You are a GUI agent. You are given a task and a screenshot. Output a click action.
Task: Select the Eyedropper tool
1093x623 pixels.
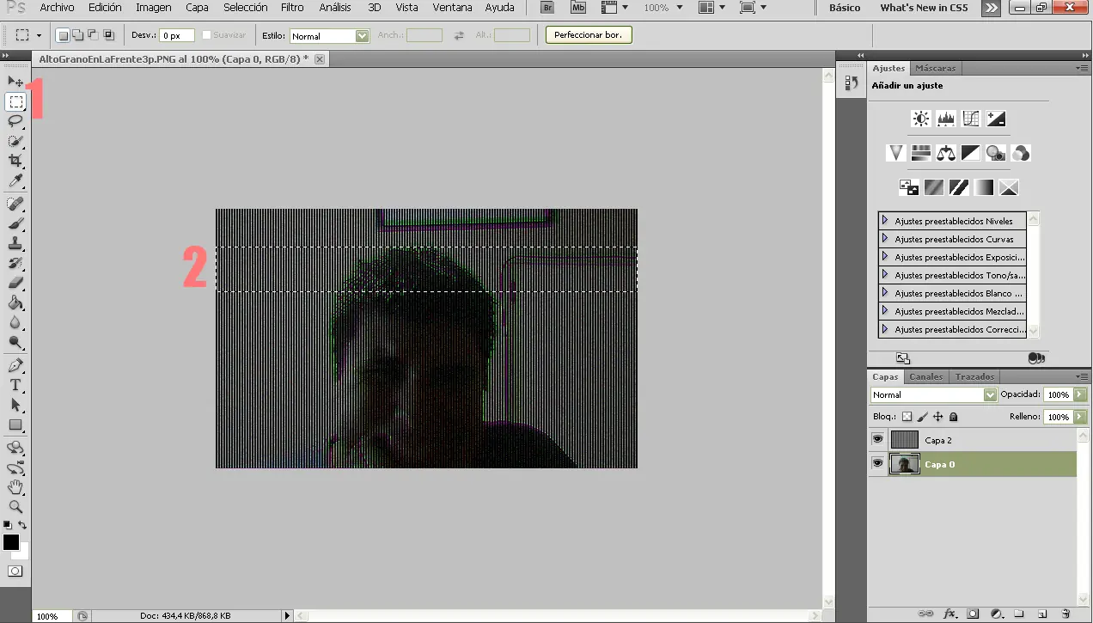(15, 181)
